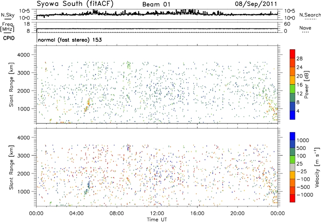Click the "28" label on Power color bar
The height and width of the screenshot is (222, 321).
[299, 59]
